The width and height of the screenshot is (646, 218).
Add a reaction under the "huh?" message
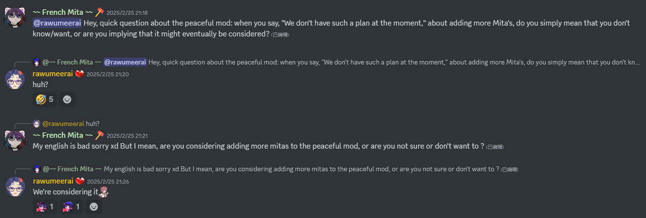(x=67, y=99)
